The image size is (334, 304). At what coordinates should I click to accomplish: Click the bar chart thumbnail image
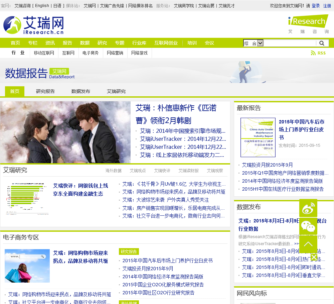pyautogui.click(x=27, y=198)
